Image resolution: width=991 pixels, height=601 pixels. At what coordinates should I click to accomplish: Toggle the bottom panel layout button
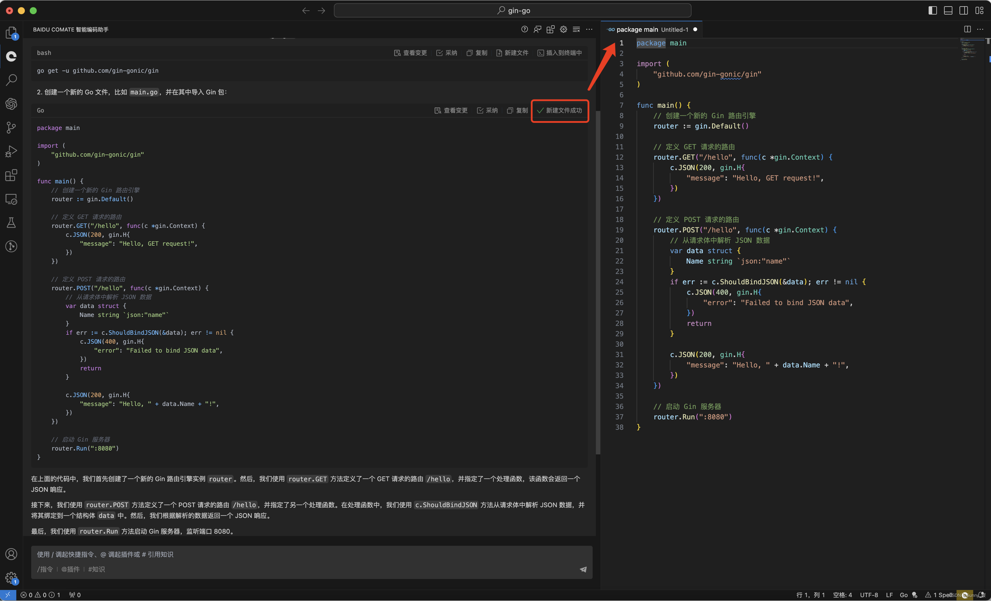(x=948, y=10)
